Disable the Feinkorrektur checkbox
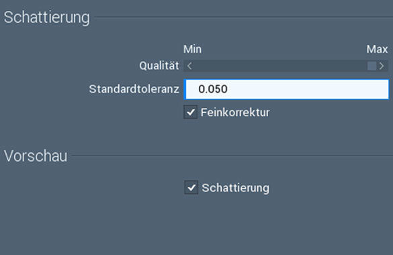Screen dimensions: 393x255 191,112
